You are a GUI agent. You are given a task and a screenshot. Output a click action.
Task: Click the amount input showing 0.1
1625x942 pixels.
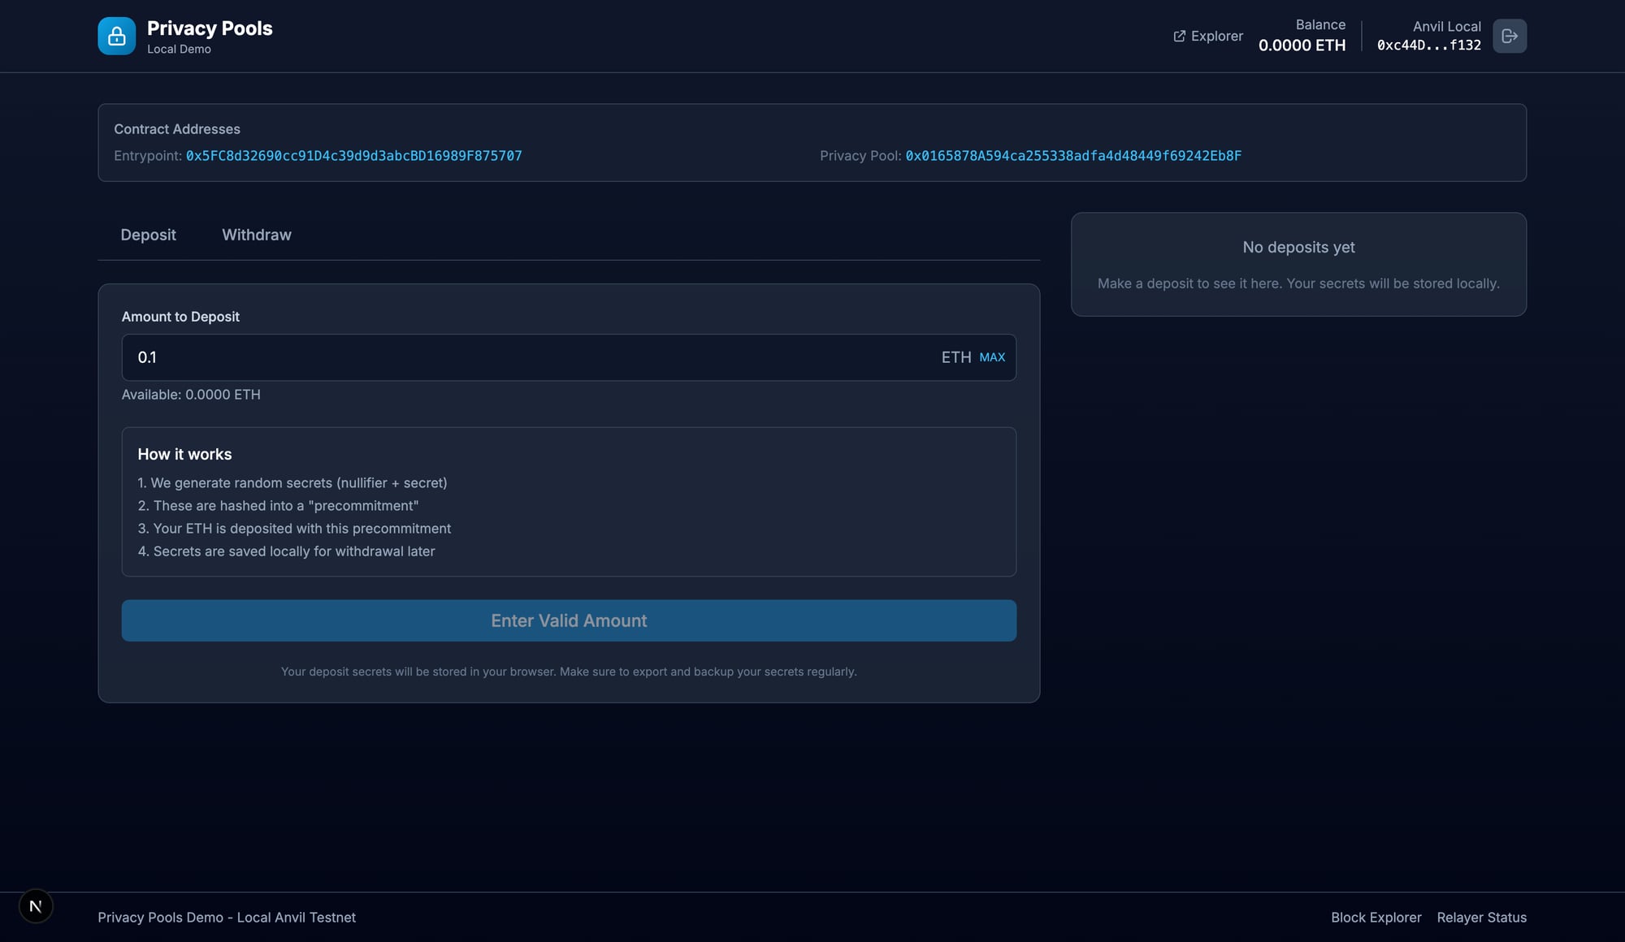(406, 357)
